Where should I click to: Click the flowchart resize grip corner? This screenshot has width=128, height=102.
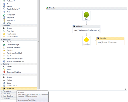pos(125,89)
